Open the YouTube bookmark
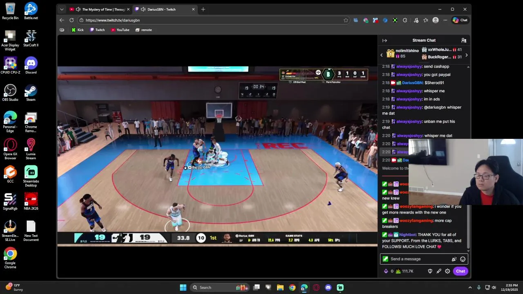523x294 pixels. pyautogui.click(x=120, y=30)
